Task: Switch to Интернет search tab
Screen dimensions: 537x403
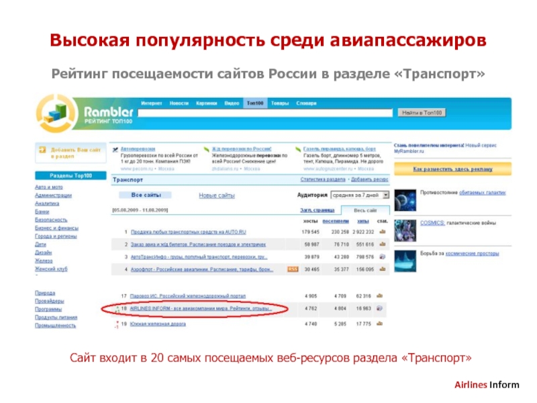Action: pyautogui.click(x=152, y=103)
